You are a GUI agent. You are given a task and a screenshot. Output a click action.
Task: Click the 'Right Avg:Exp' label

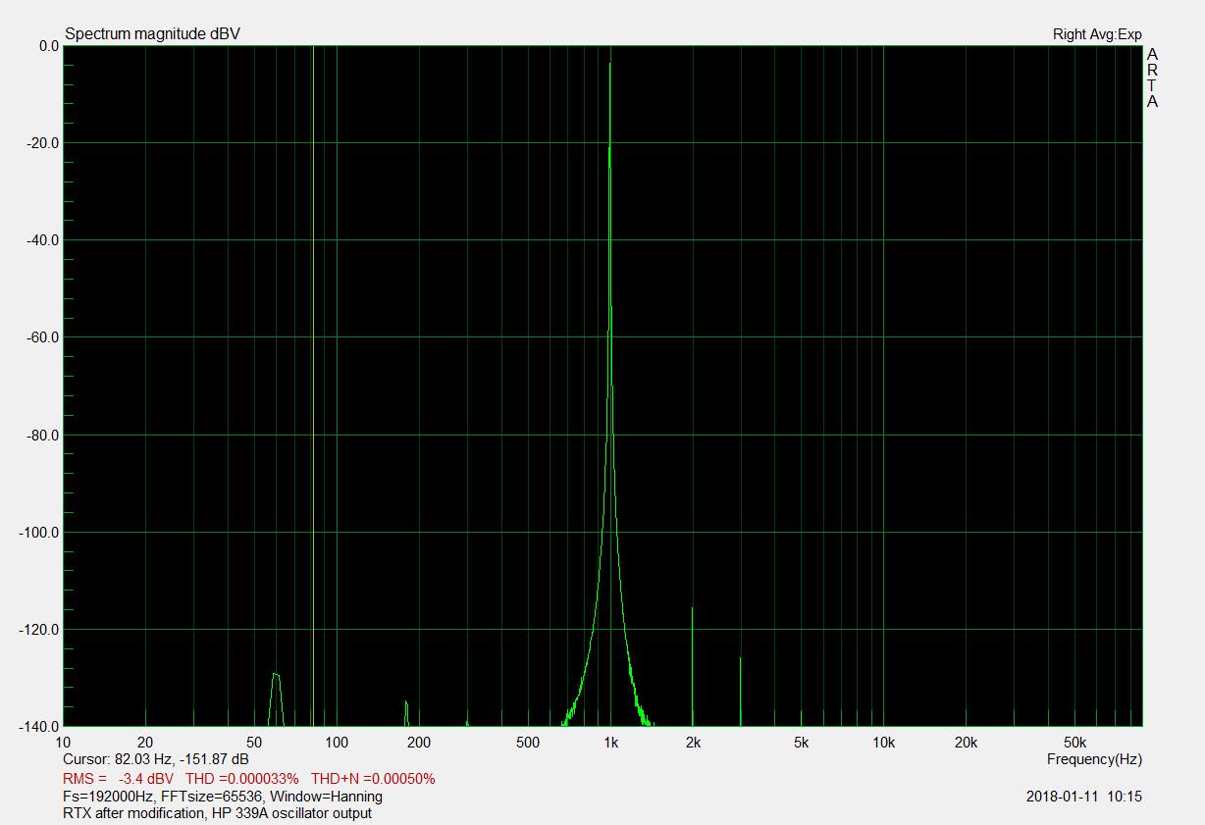coord(1097,34)
